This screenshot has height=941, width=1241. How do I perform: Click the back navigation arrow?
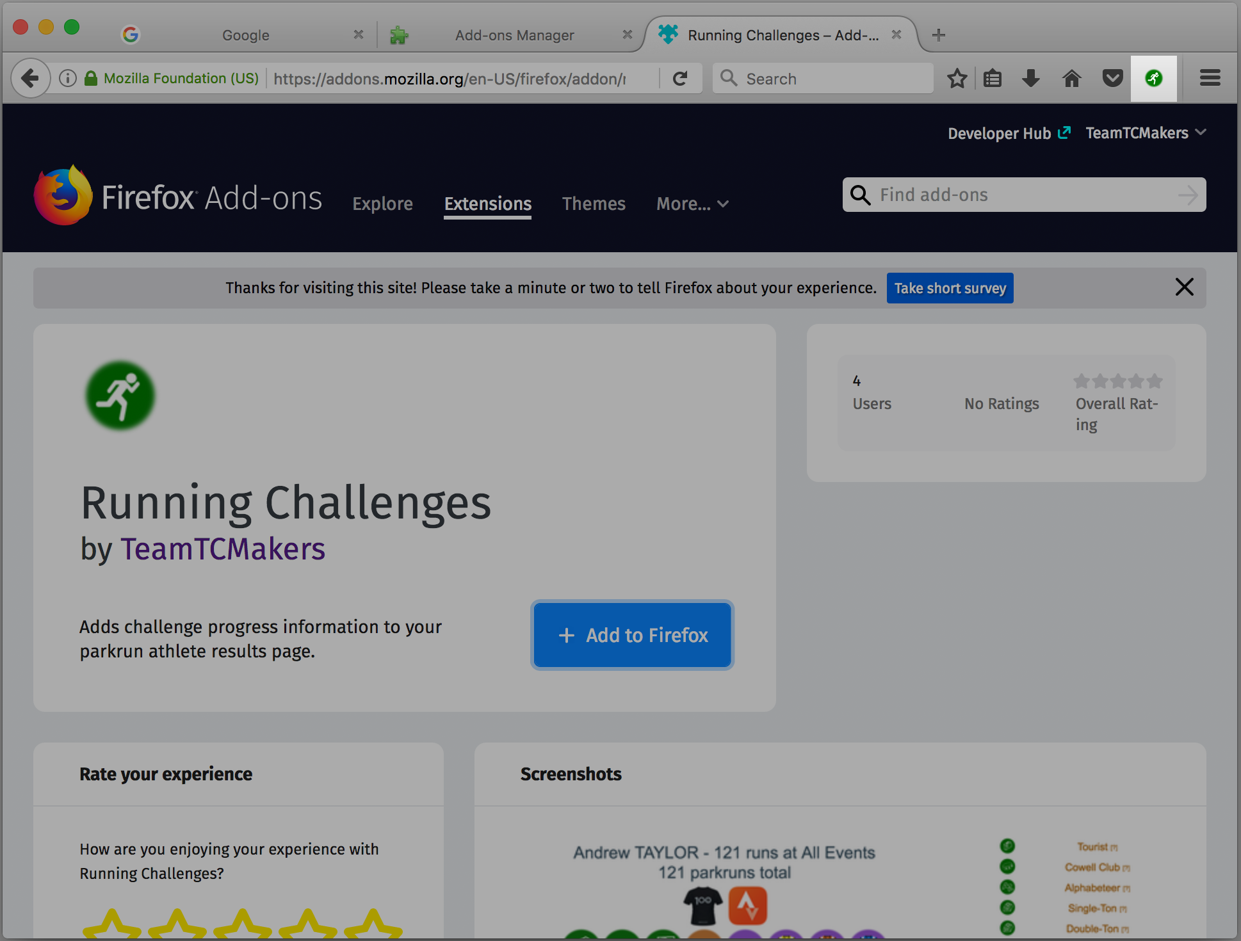pos(30,79)
